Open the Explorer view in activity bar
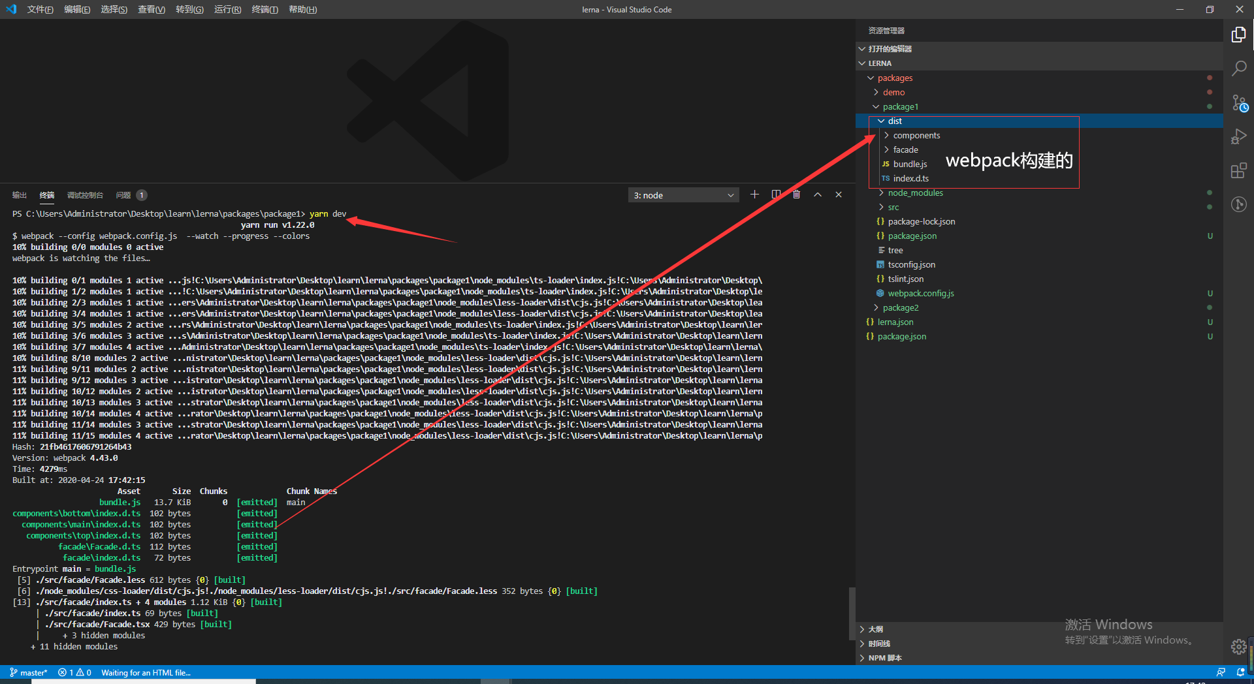 [1238, 35]
